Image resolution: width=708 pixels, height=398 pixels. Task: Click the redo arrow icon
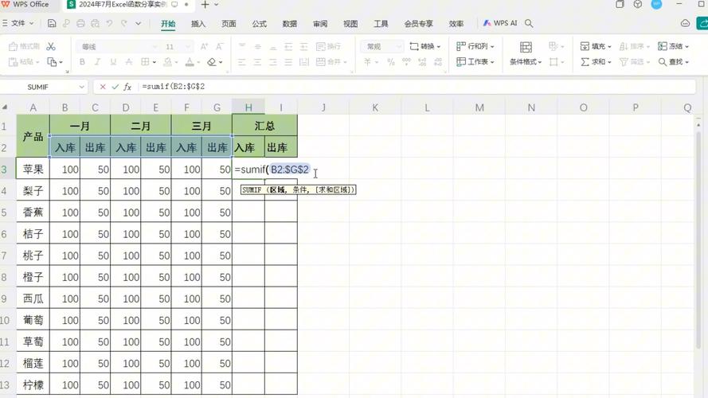pos(123,23)
